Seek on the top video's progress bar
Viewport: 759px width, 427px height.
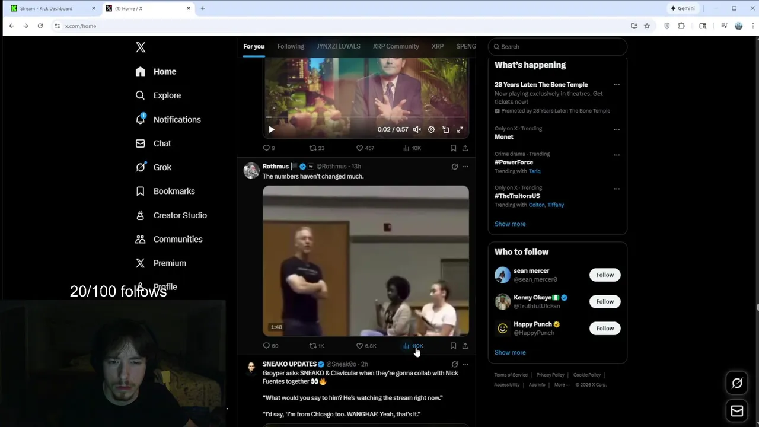[x=366, y=117]
